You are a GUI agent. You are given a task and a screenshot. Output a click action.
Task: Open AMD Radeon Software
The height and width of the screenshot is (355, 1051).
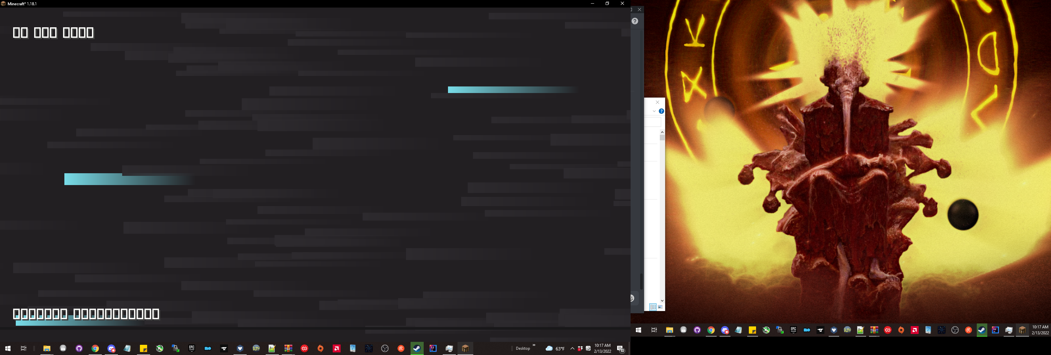click(336, 348)
